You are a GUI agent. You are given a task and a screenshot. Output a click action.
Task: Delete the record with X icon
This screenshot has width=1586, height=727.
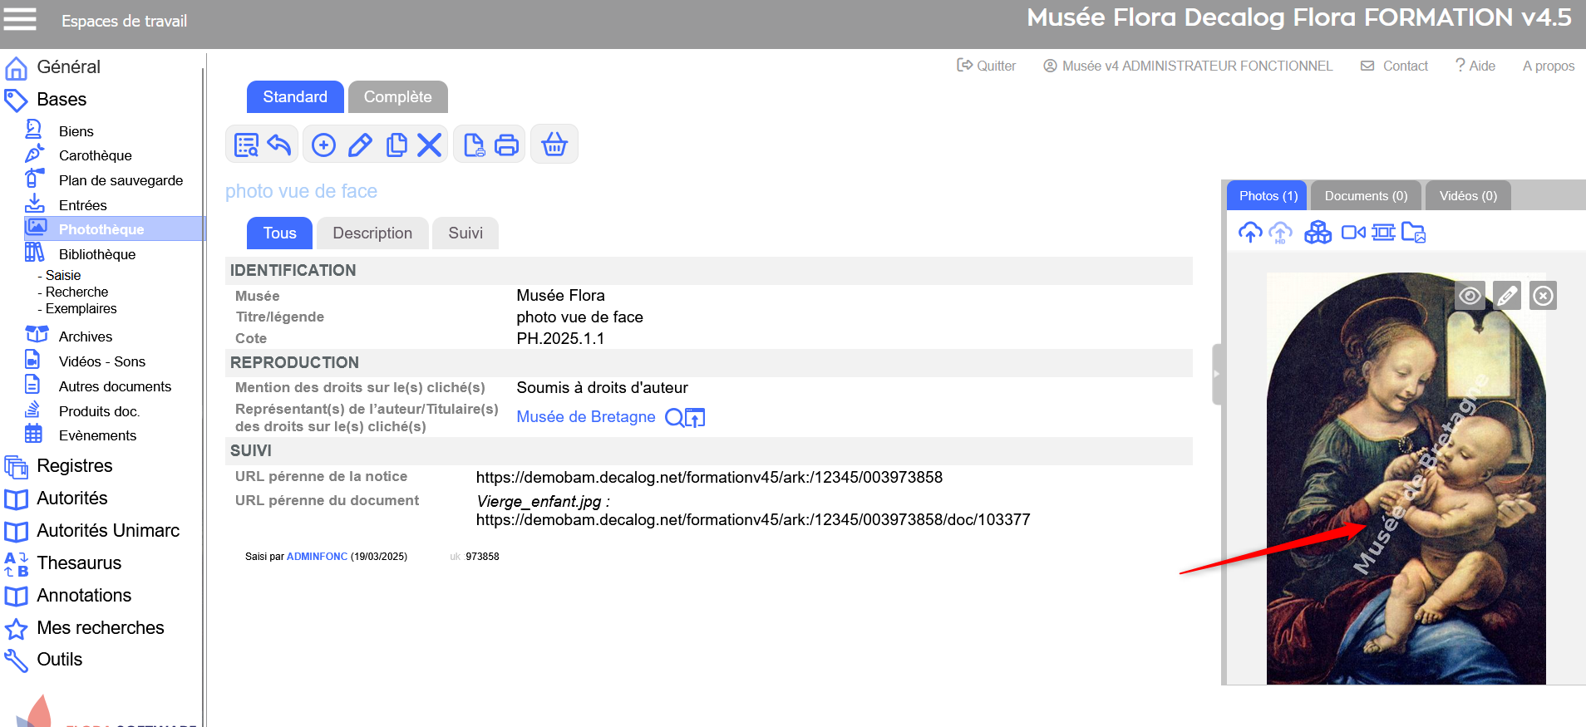tap(429, 145)
